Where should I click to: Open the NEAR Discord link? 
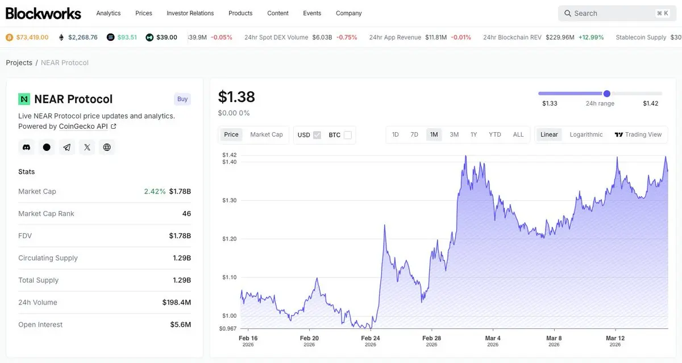[26, 147]
